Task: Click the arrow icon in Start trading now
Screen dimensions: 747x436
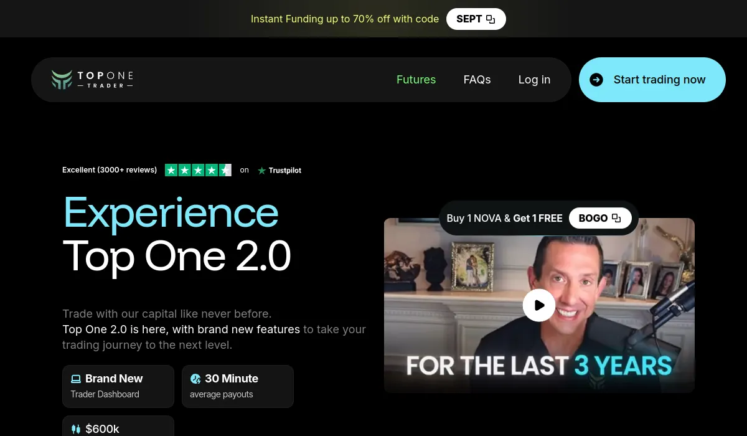Action: tap(596, 80)
